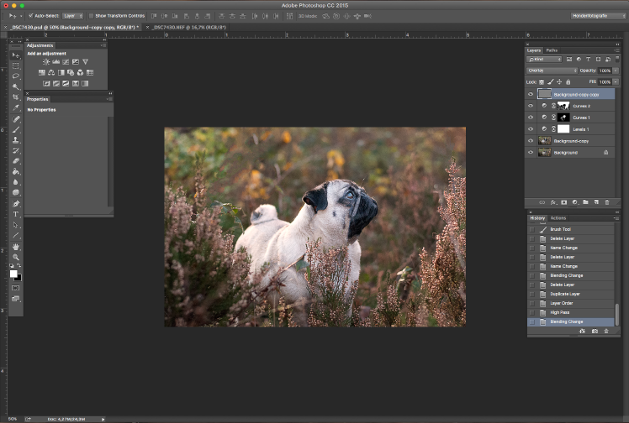Image resolution: width=629 pixels, height=423 pixels.
Task: Select the Blur tool
Action: [x=16, y=181]
